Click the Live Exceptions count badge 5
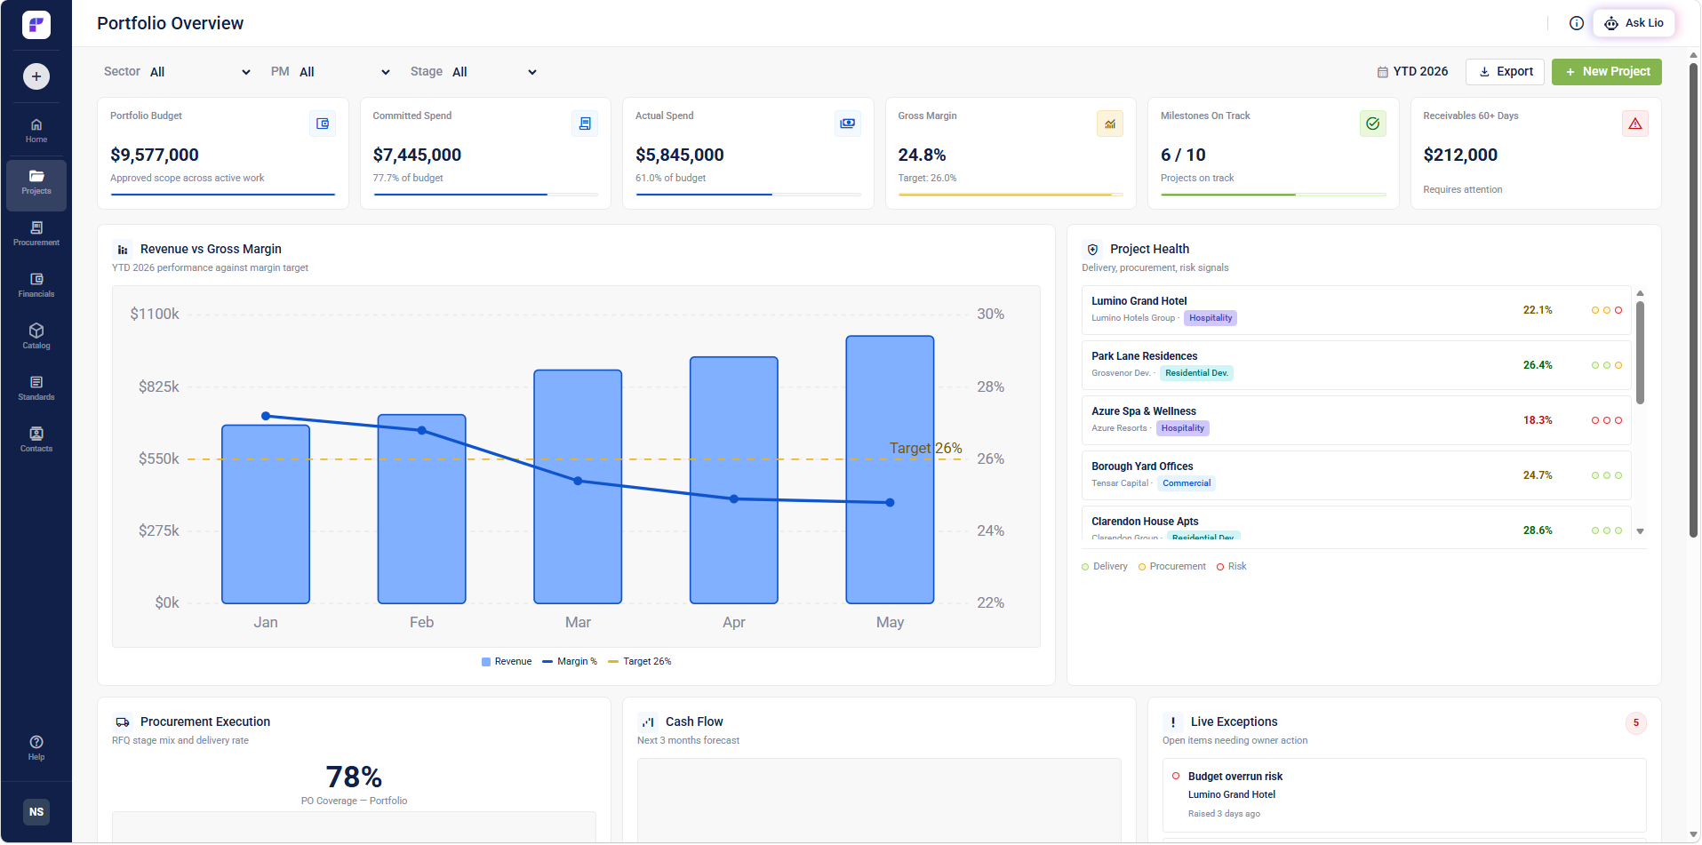This screenshot has width=1702, height=845. tap(1635, 723)
